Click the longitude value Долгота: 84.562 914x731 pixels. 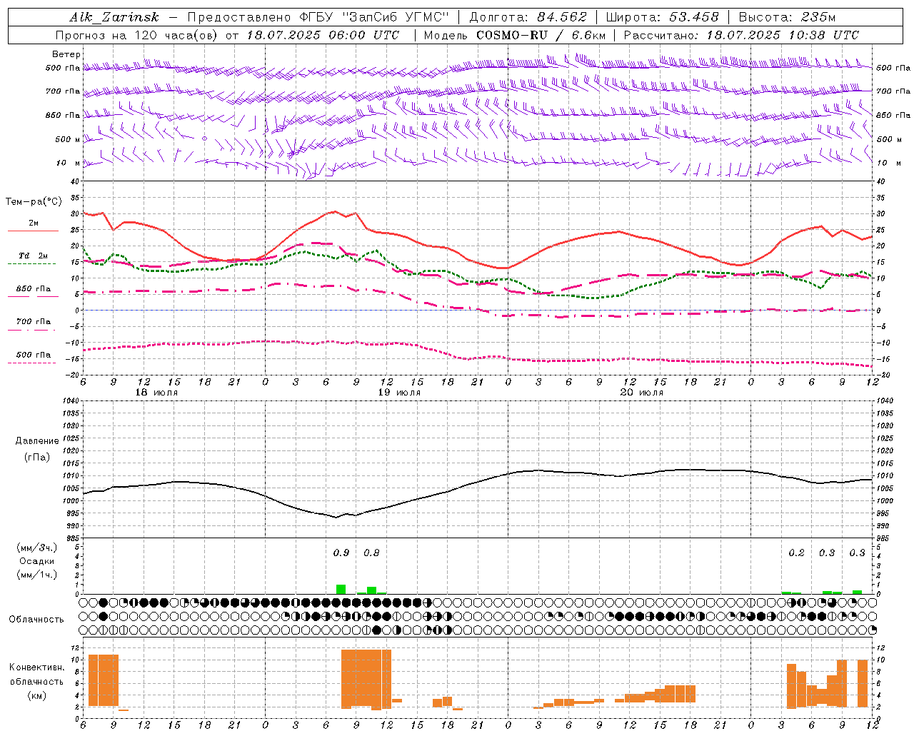pyautogui.click(x=528, y=17)
